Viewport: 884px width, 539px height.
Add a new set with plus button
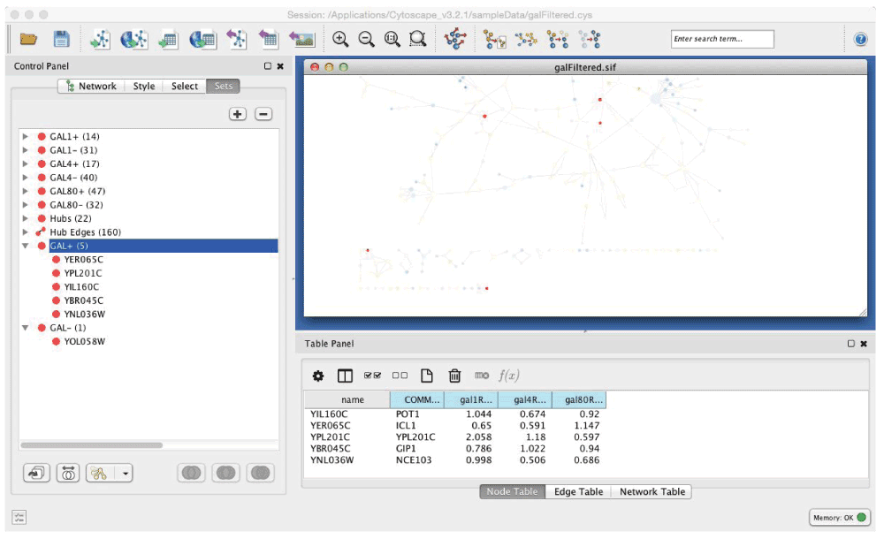tap(237, 114)
